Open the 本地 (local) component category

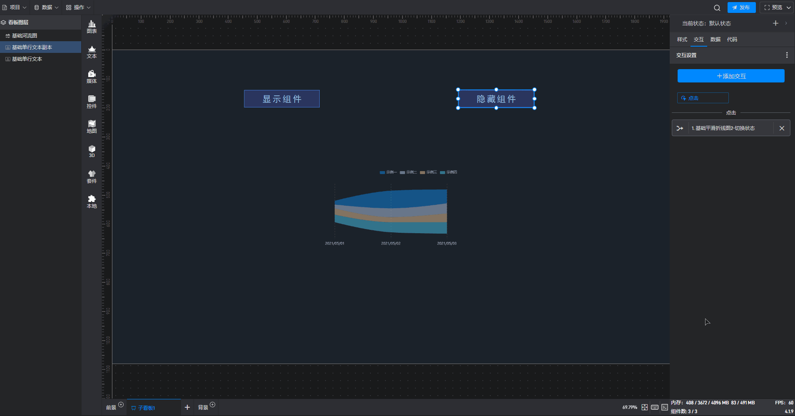pos(92,202)
